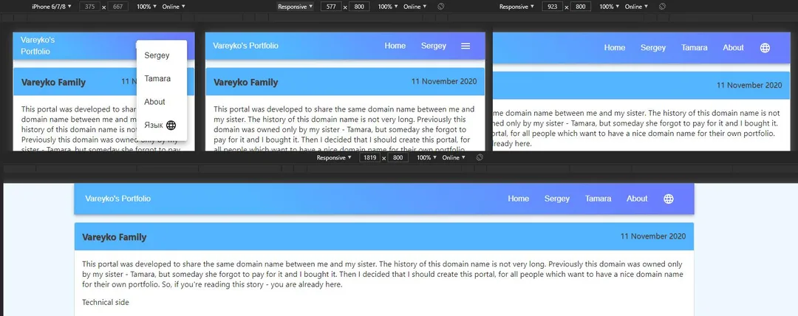Click Tamara in the 1819 wide viewport navbar
The height and width of the screenshot is (316, 798).
pos(598,199)
